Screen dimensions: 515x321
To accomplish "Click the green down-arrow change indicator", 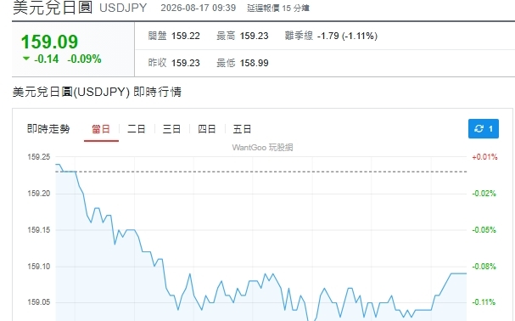I will coord(26,59).
